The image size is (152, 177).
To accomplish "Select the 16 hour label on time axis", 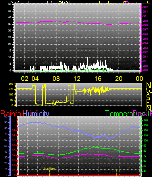I will tap(98, 79).
